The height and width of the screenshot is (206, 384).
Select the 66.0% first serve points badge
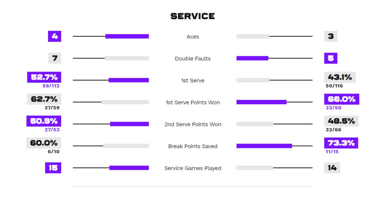coord(341,99)
